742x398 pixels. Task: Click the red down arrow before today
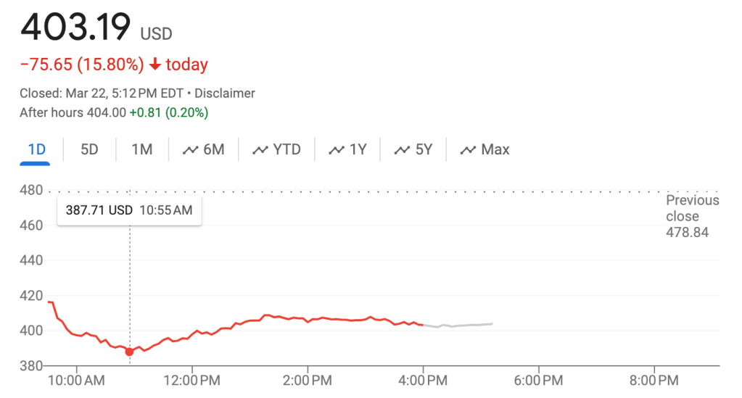(x=154, y=65)
